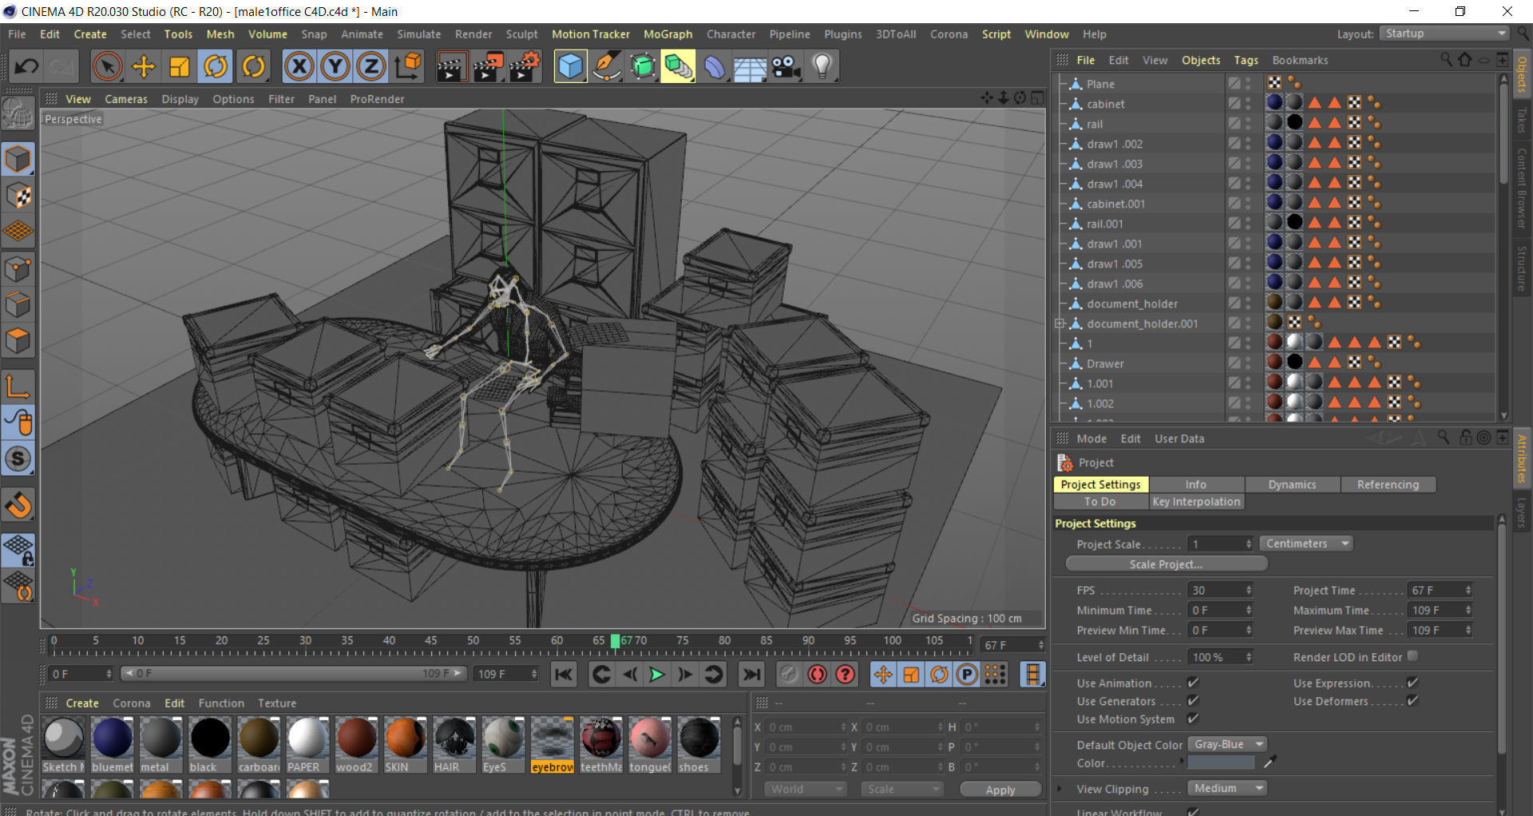Open Render Settings from the toolbar

[x=523, y=66]
